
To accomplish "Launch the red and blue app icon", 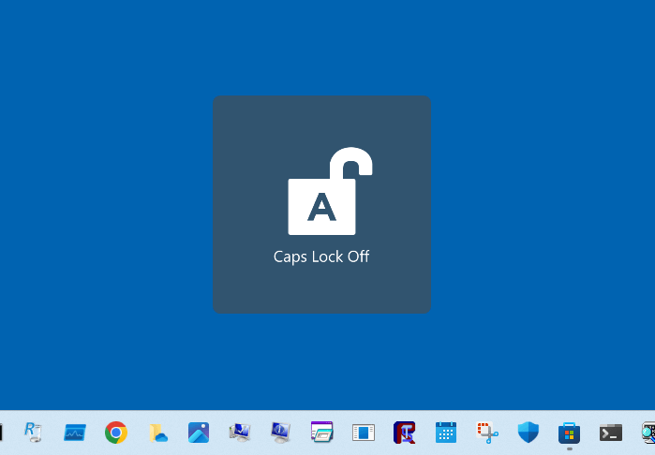I will 405,432.
